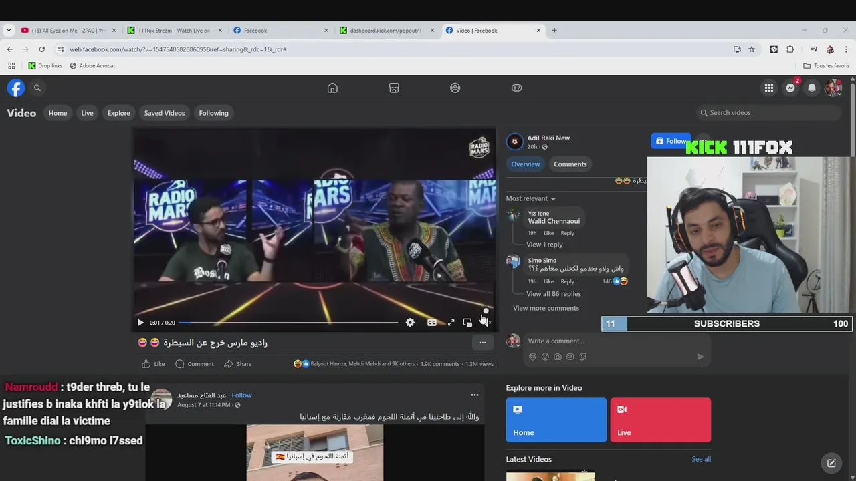Reload the page in Chrome

[x=41, y=49]
